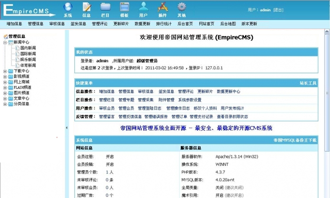Open the 模板 window icon

click(x=124, y=7)
